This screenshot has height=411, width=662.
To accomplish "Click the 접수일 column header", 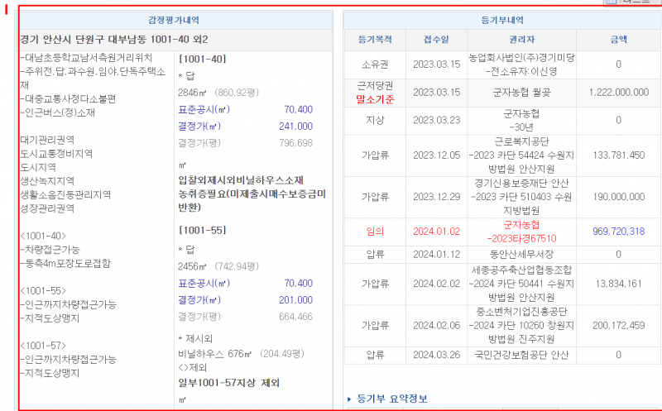I will [x=436, y=39].
